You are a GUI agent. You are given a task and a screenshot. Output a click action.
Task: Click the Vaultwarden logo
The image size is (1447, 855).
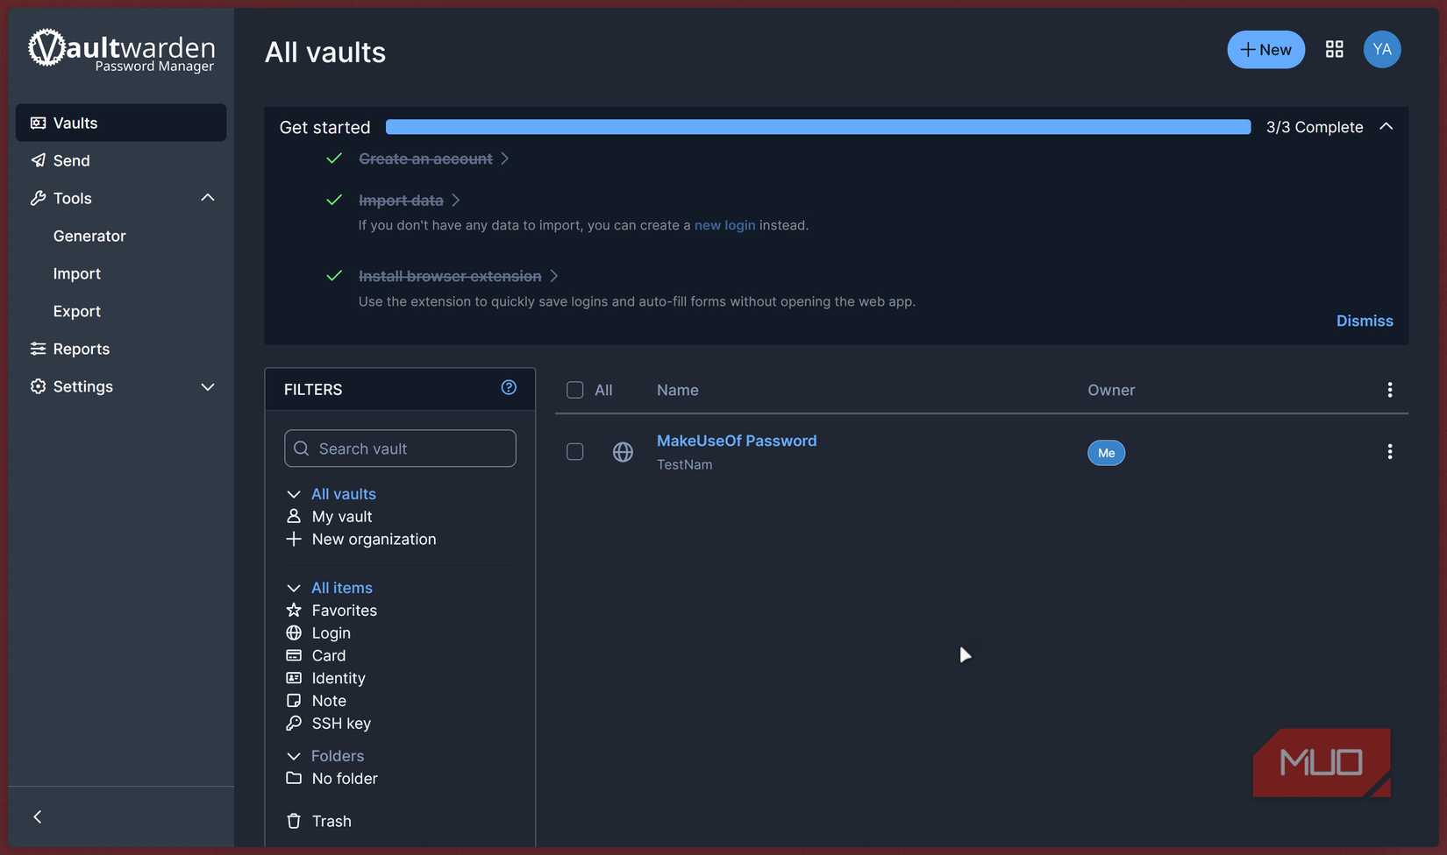pos(121,50)
